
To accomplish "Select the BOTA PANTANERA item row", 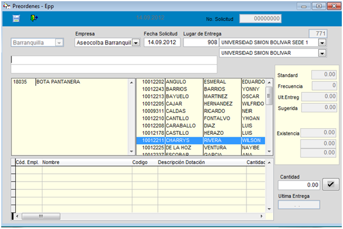I will [x=70, y=82].
